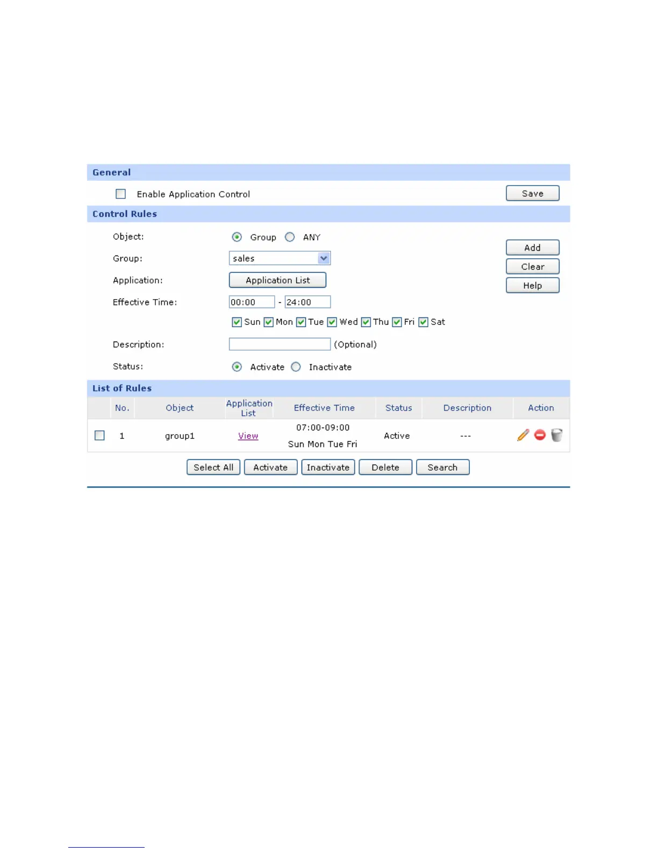Click the Add button

tap(532, 247)
